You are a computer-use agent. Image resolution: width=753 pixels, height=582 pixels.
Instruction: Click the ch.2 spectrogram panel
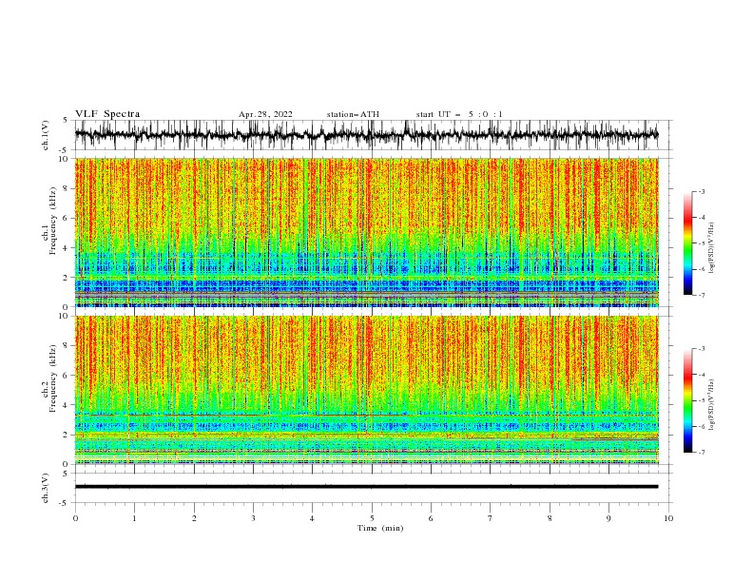pos(366,390)
